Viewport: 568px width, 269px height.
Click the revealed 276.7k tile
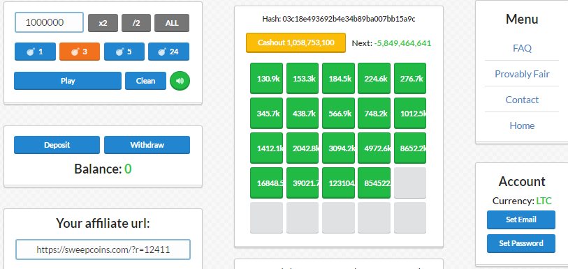click(410, 79)
